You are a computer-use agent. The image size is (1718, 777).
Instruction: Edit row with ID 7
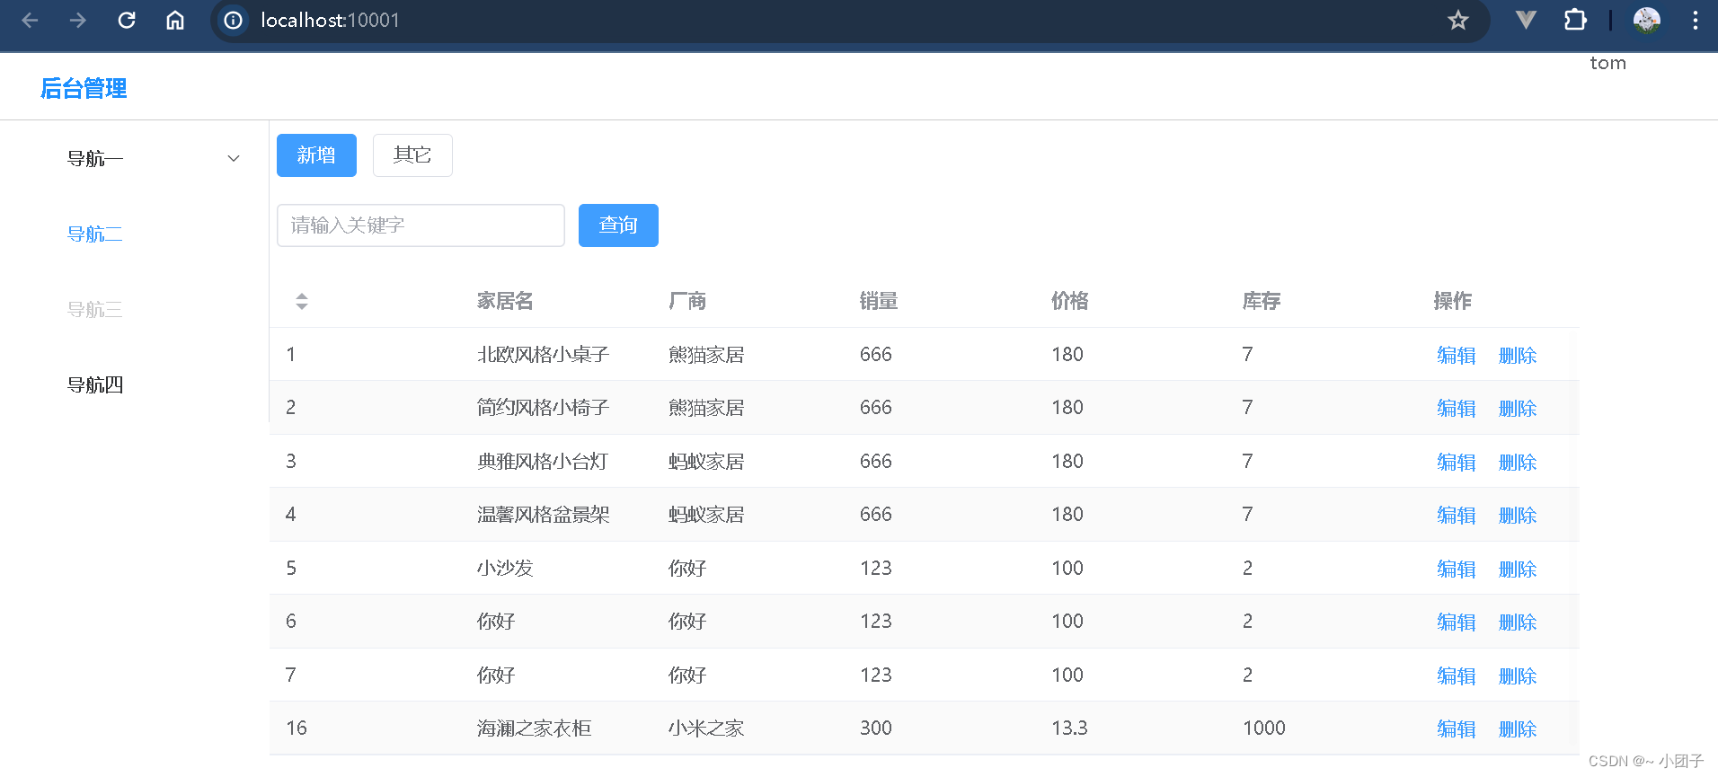pyautogui.click(x=1456, y=675)
